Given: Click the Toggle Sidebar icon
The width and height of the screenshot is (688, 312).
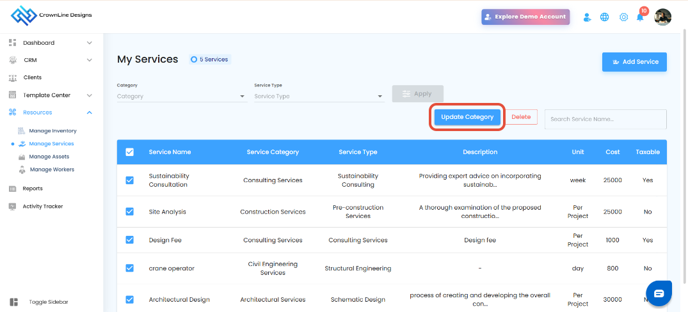Looking at the screenshot, I should [14, 302].
